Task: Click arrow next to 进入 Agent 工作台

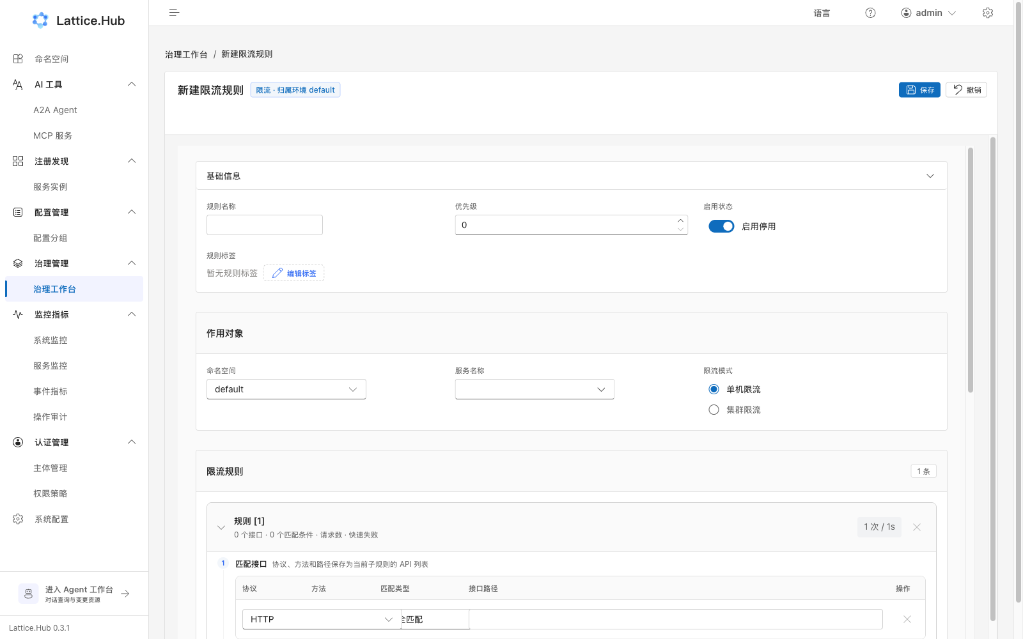Action: click(125, 594)
